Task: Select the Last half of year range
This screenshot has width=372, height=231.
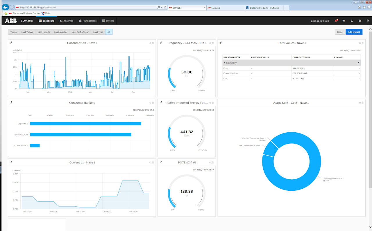Action: [80, 32]
